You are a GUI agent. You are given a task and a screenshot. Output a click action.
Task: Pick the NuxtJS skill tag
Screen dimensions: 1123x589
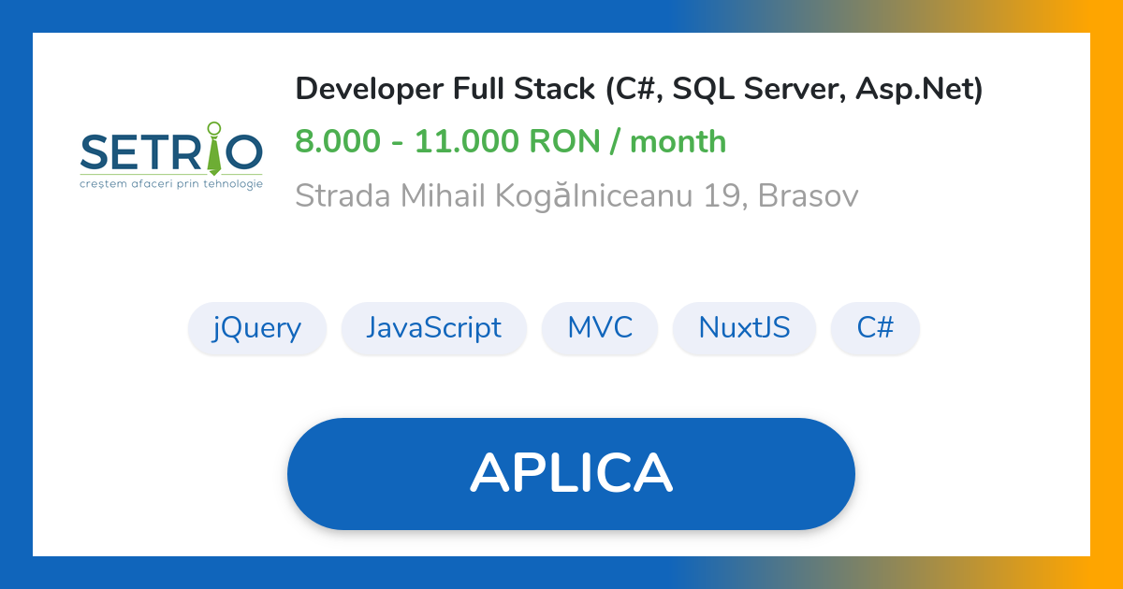pyautogui.click(x=744, y=328)
